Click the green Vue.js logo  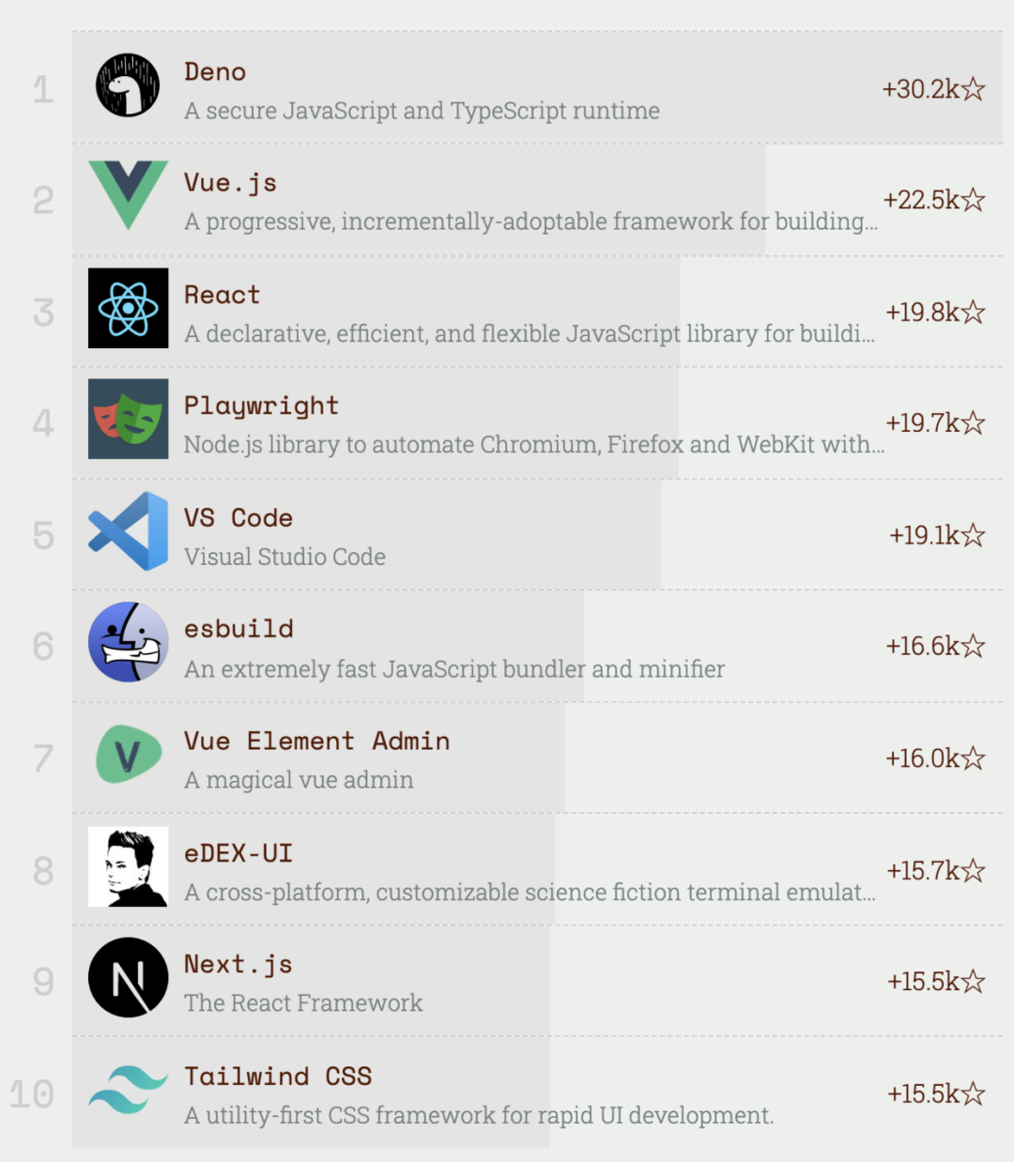coord(128,195)
